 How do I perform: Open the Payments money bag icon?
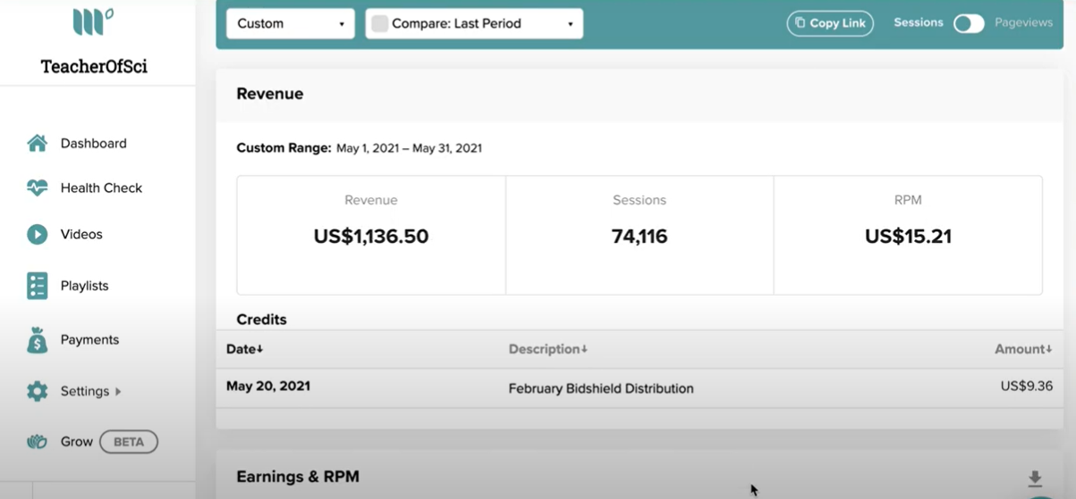[x=37, y=339]
